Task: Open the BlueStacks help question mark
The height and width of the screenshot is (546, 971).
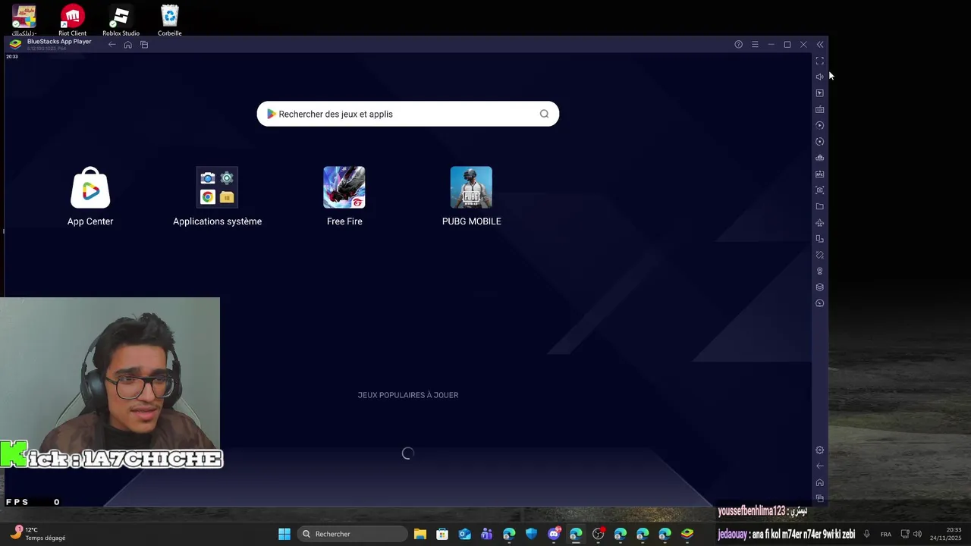Action: pos(738,45)
